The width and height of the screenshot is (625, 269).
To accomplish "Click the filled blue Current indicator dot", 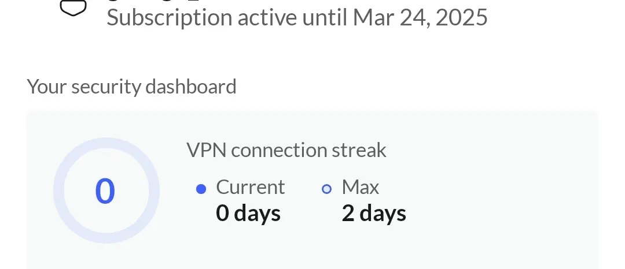I will coord(201,189).
